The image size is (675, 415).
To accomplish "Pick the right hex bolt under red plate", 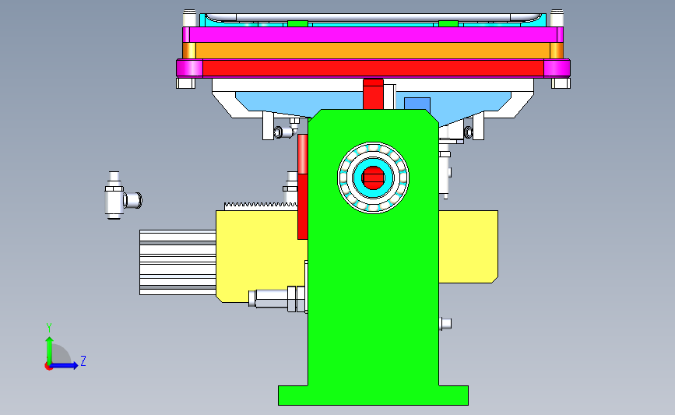I will (561, 83).
